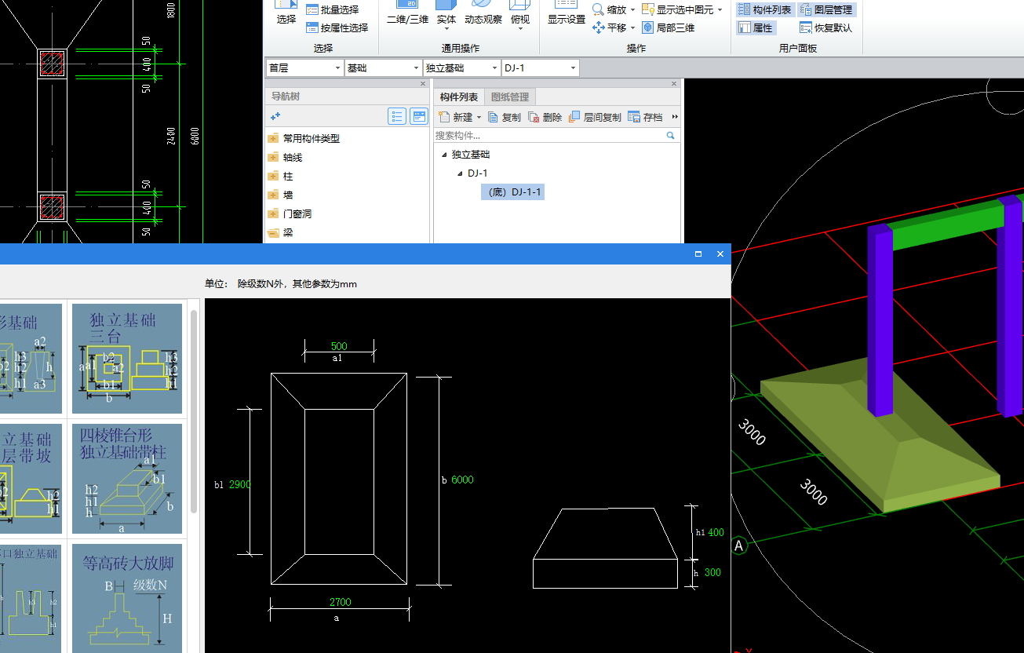Edit the a value 2700
This screenshot has width=1024, height=653.
340,603
